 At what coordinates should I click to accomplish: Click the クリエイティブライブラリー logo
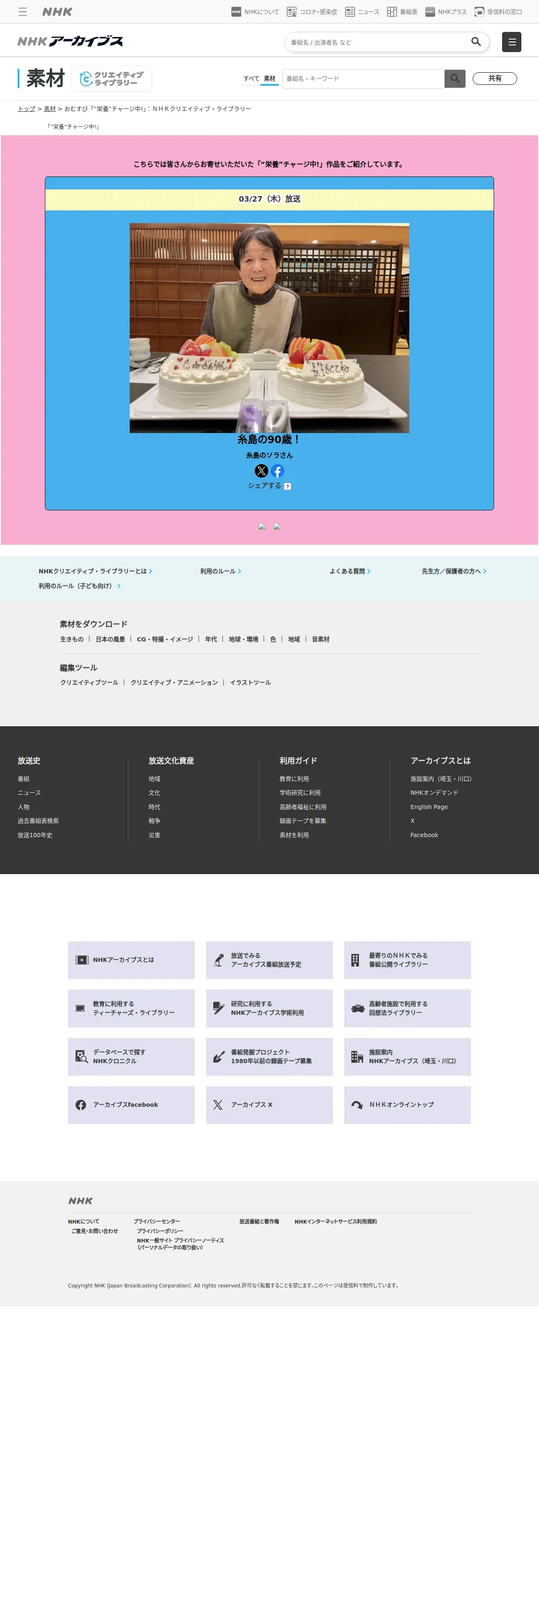[x=112, y=79]
